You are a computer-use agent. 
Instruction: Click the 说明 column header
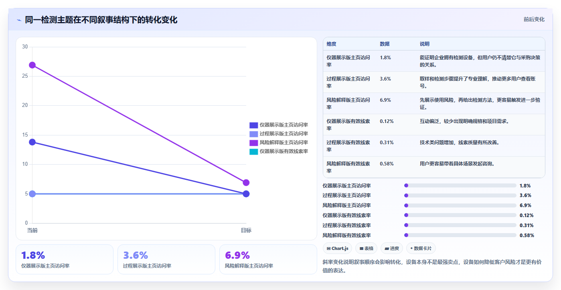(425, 44)
